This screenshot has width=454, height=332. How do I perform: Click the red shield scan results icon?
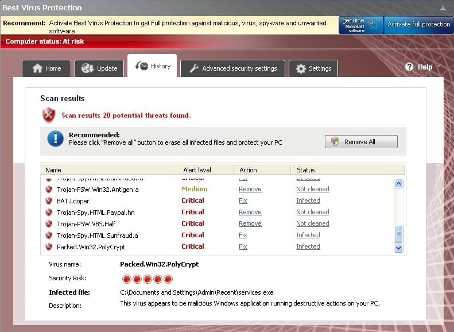49,115
